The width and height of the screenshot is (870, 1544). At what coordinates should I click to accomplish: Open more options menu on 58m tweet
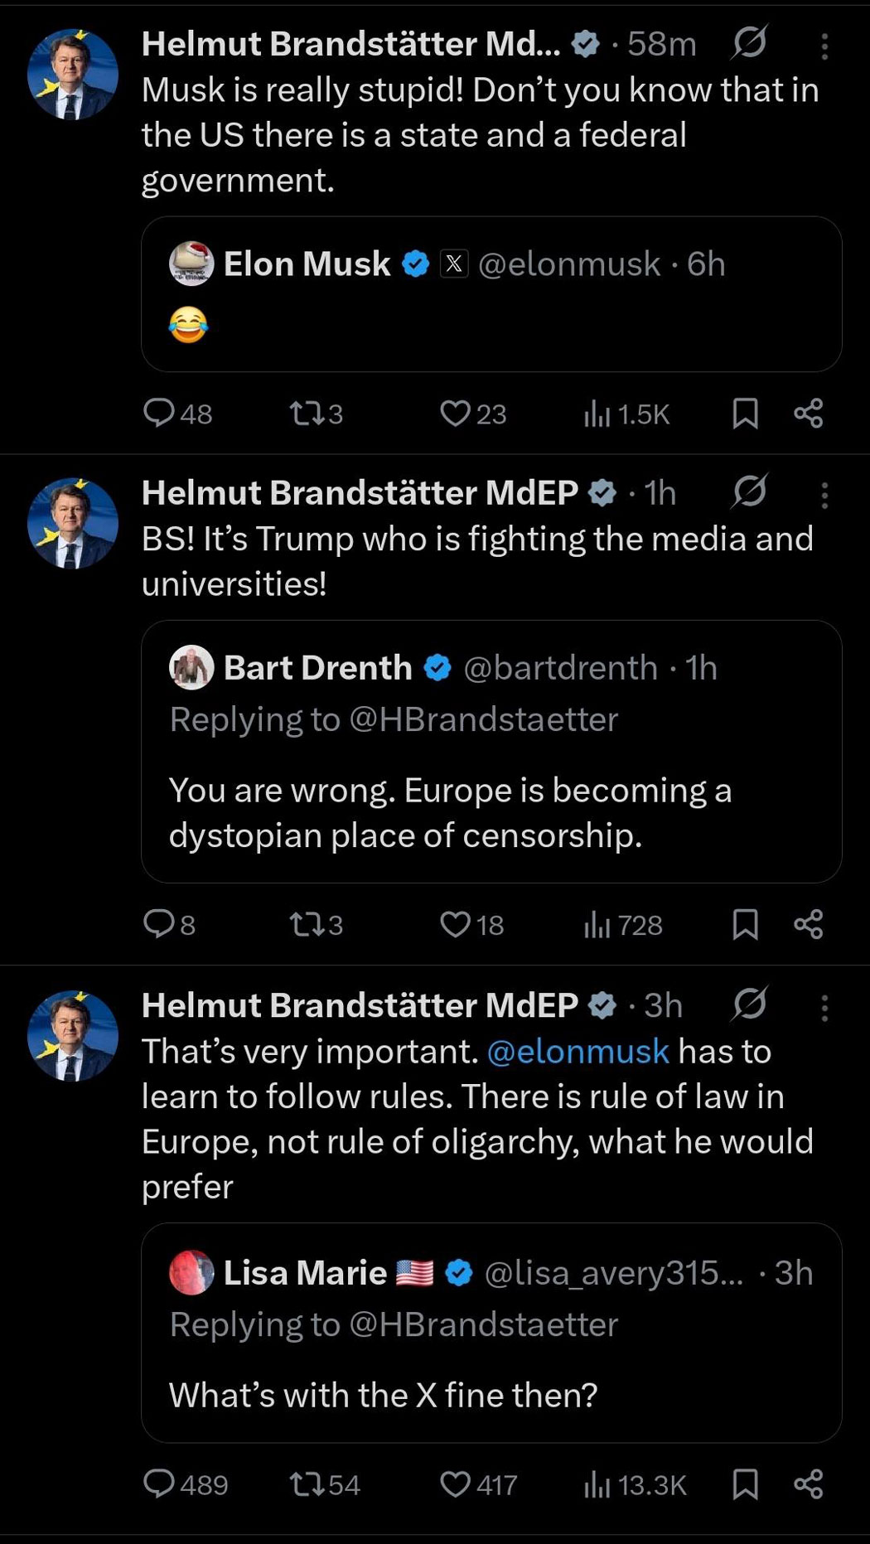point(824,46)
